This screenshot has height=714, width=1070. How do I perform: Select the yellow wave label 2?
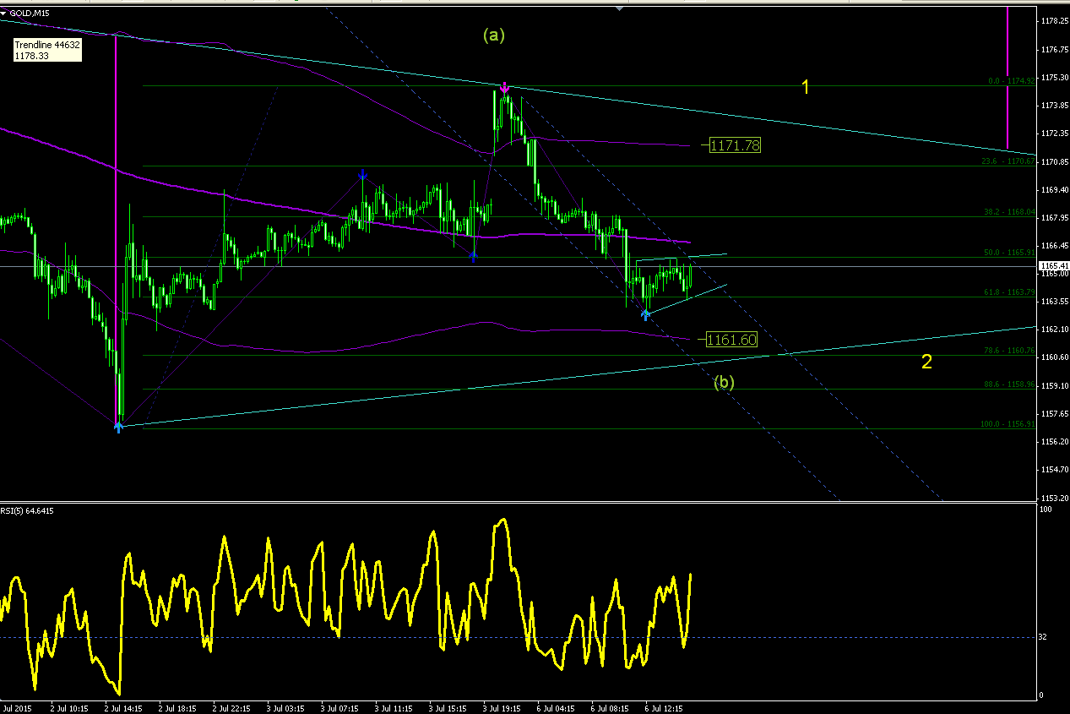tap(926, 362)
